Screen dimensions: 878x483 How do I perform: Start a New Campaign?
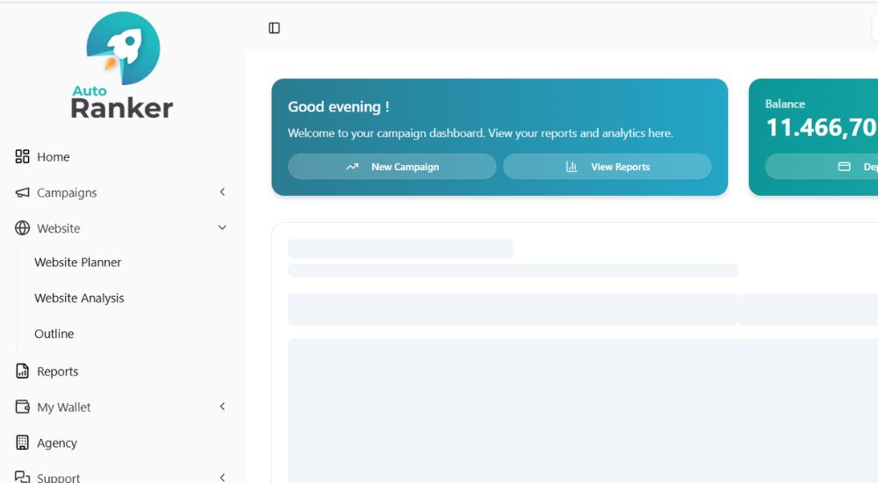point(392,167)
